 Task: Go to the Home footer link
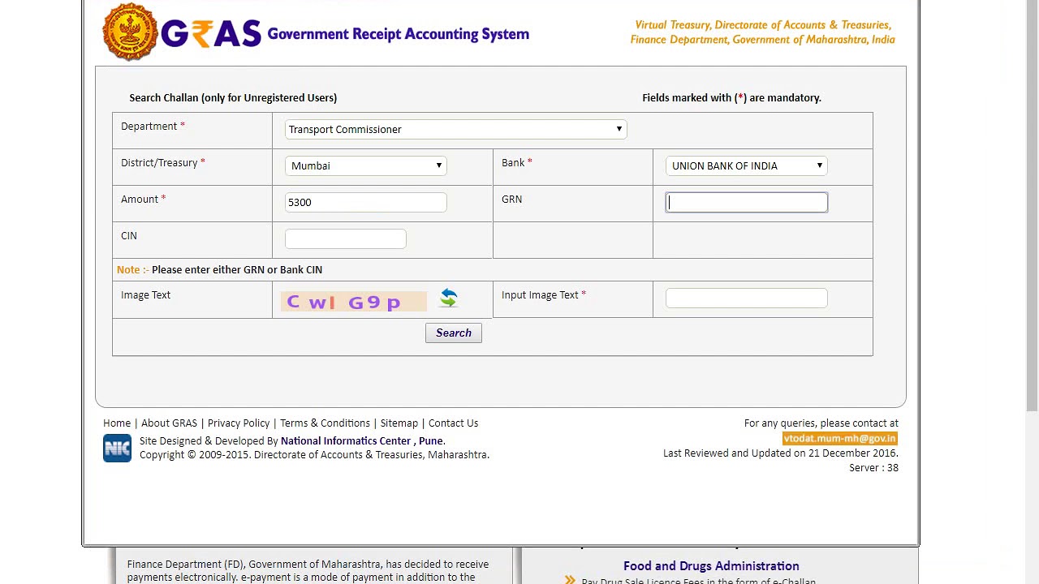click(x=117, y=423)
